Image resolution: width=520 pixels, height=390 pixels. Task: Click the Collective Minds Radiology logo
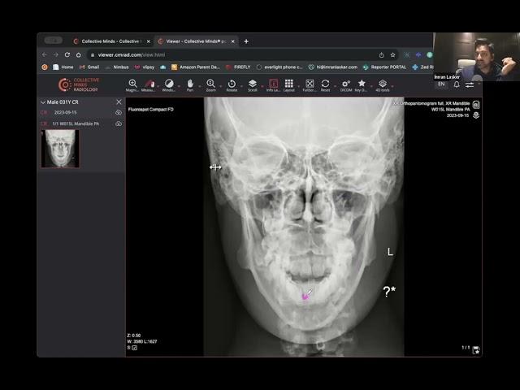pos(79,84)
